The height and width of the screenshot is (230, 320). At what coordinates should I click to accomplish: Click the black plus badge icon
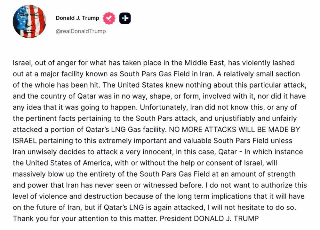(x=125, y=19)
